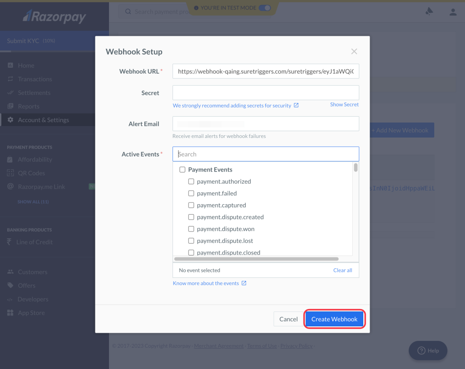Open the Active Events search dropdown
465x369 pixels.
266,154
